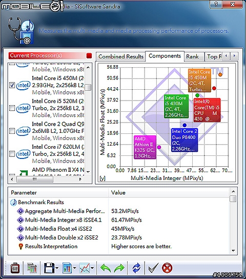246x279 pixels.
Task: Check the Intel Core i5 520M checkbox
Action: click(x=12, y=108)
